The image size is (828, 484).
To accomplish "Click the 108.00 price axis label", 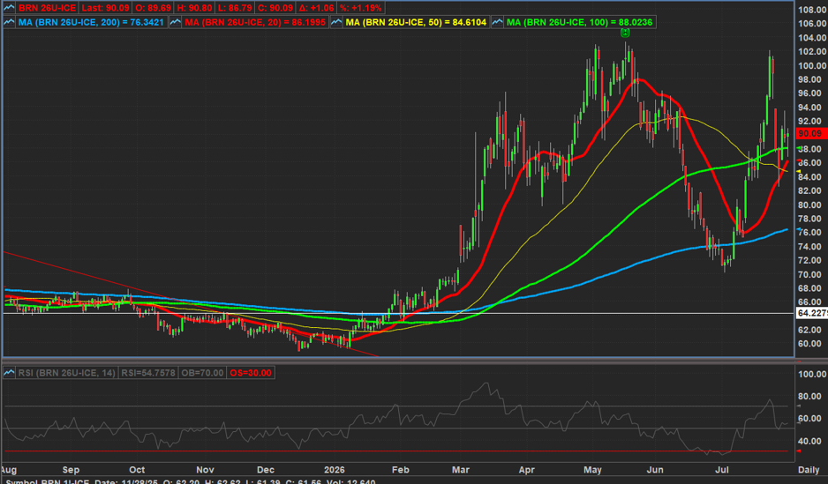I will 812,10.
